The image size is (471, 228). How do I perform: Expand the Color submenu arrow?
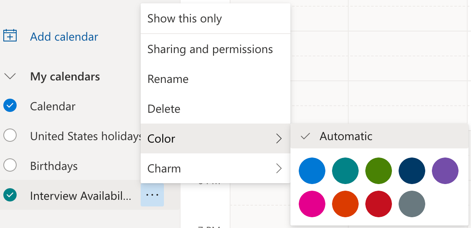(279, 138)
